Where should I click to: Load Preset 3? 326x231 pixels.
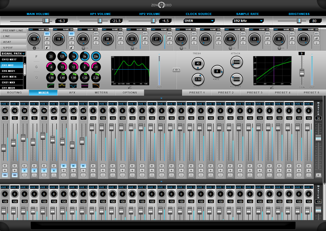coord(255,93)
